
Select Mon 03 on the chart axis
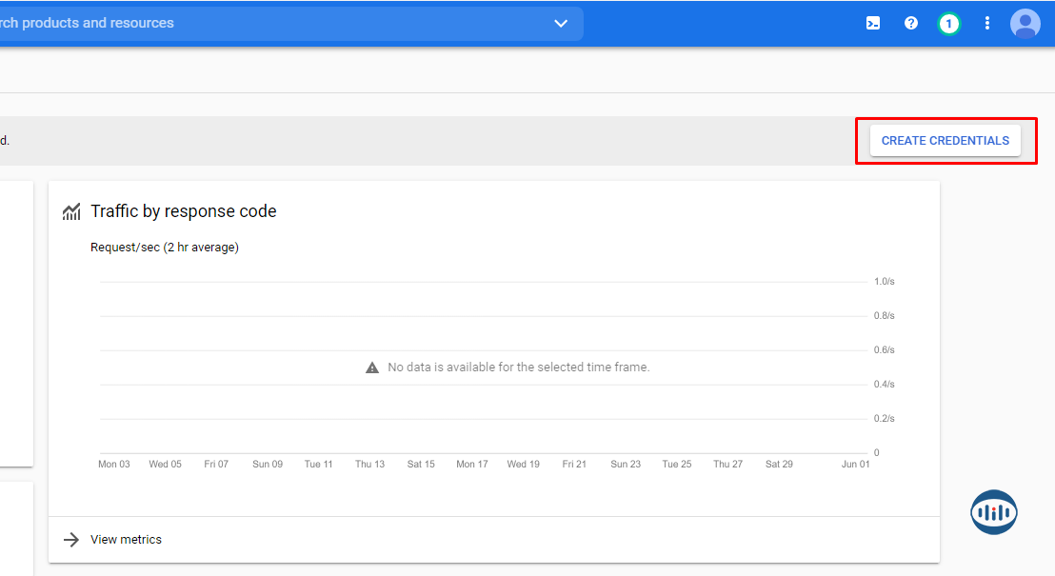tap(114, 465)
